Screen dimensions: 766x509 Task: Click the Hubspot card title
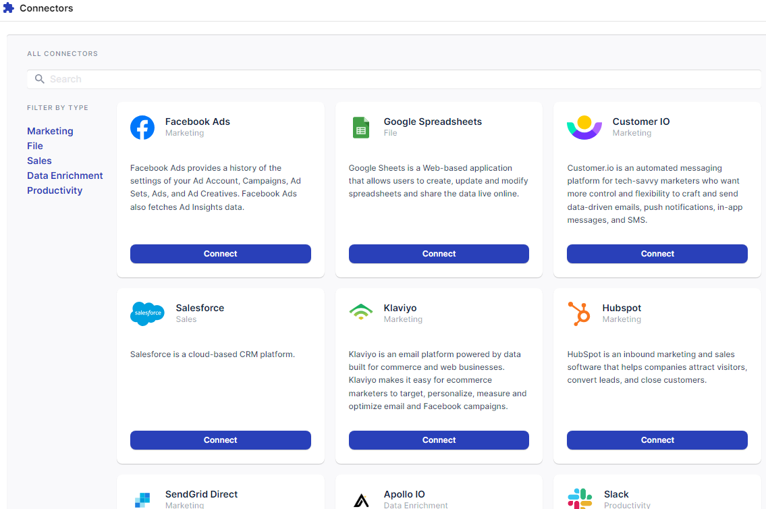click(x=622, y=308)
